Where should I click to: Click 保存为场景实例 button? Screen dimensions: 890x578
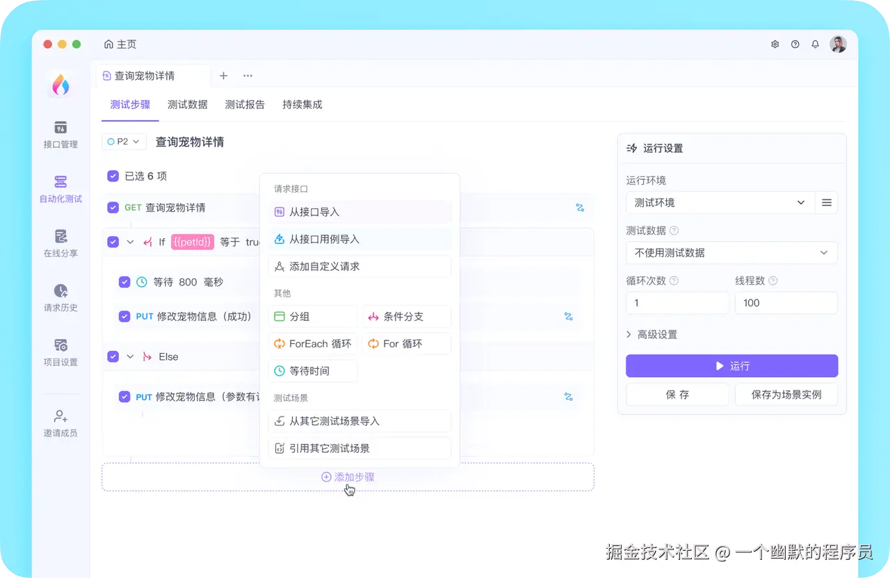(x=786, y=394)
